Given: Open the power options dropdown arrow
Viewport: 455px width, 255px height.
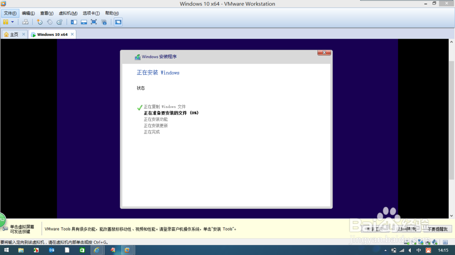Looking at the screenshot, I should 12,22.
